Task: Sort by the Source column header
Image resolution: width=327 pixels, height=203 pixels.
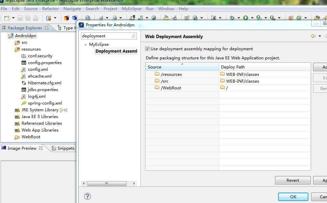Action: (182, 67)
